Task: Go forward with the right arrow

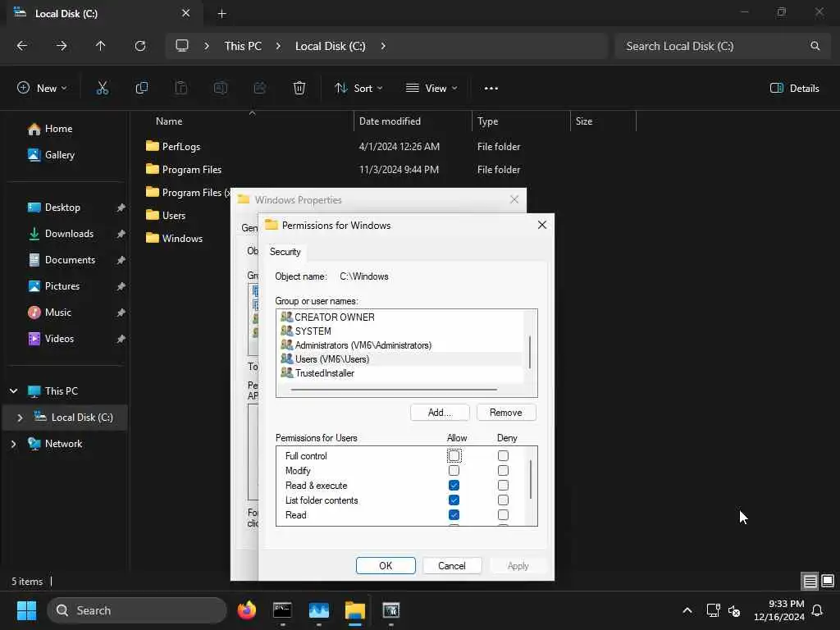Action: 62,46
